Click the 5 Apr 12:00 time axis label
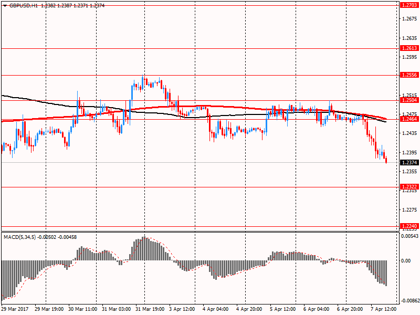 283,309
